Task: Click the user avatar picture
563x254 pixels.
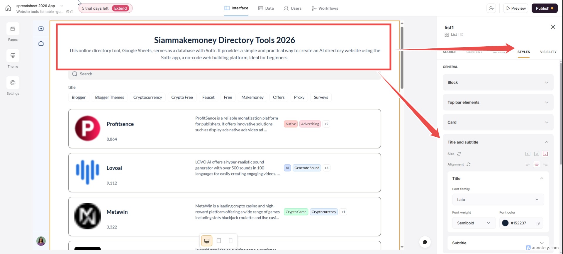Action: point(41,241)
